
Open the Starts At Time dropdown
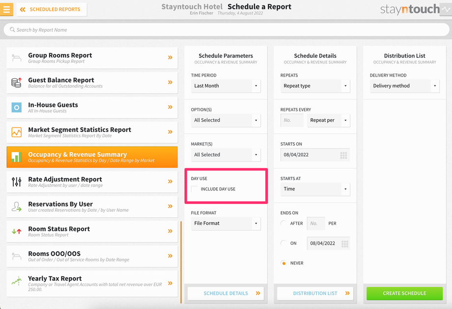pos(315,189)
